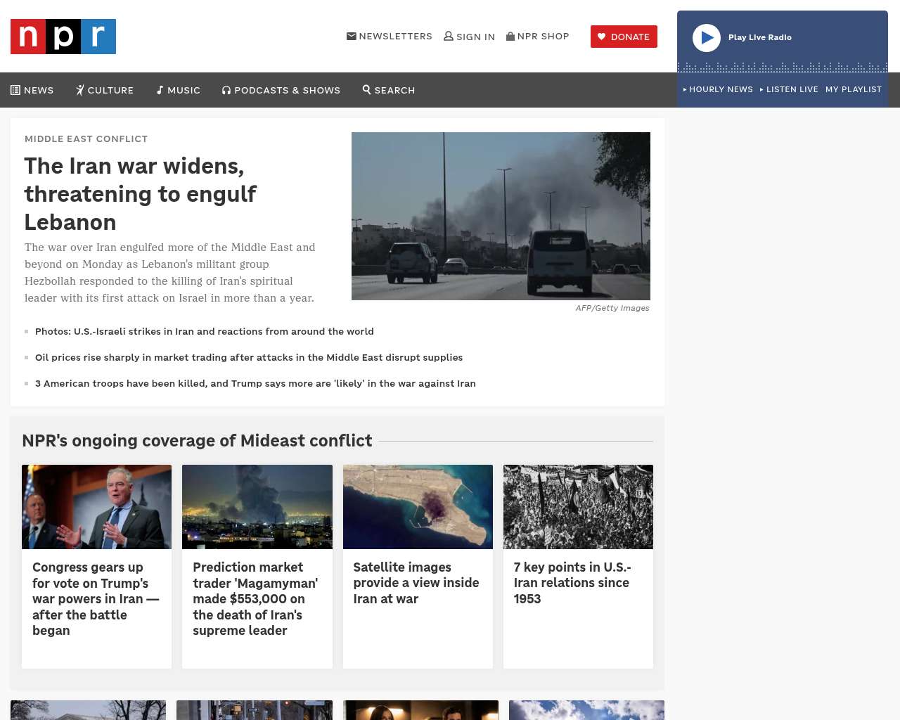Open the Satellite images provide a view headline
The height and width of the screenshot is (720, 900).
416,583
